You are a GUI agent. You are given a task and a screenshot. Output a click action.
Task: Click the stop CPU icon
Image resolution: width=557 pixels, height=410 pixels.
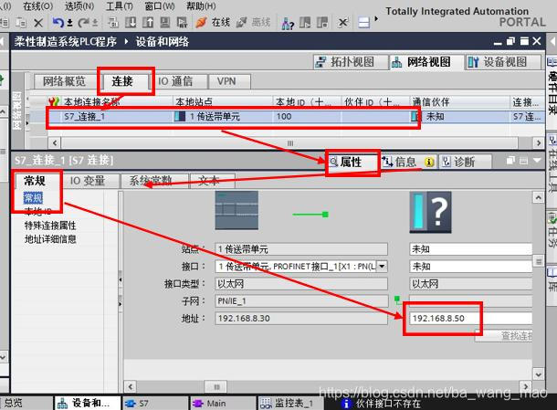(321, 23)
